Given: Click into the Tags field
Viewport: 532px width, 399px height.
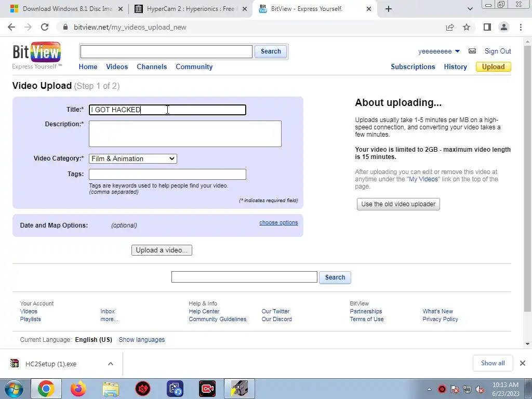Looking at the screenshot, I should (167, 174).
